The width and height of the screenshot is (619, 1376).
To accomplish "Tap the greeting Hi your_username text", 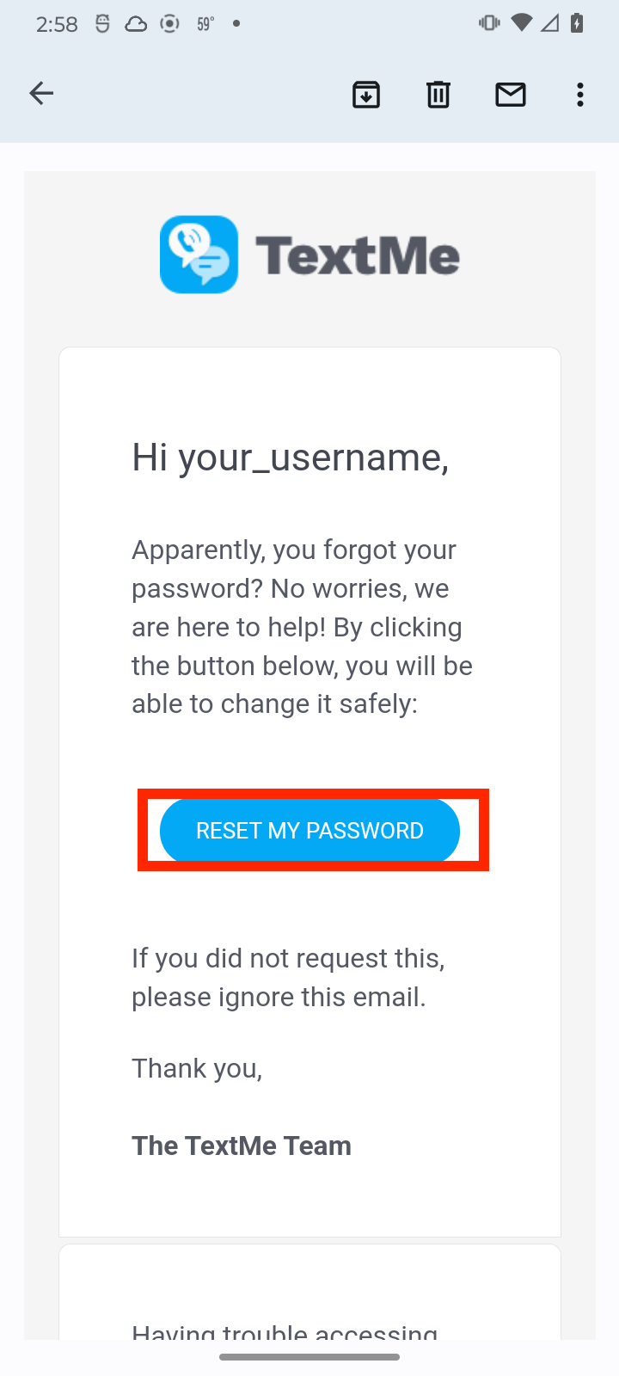I will (288, 456).
